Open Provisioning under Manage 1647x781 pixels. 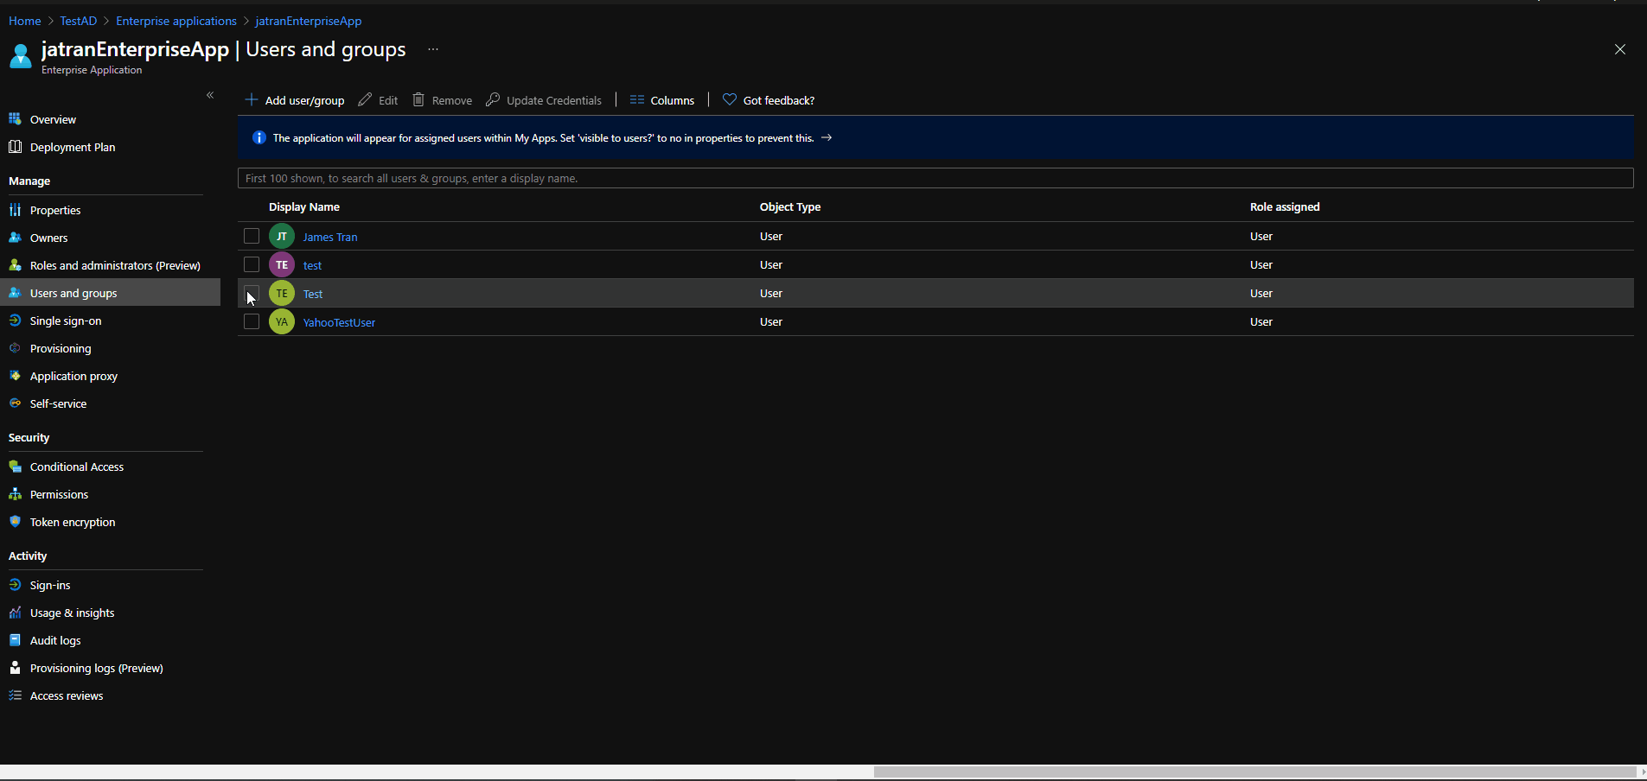(59, 347)
